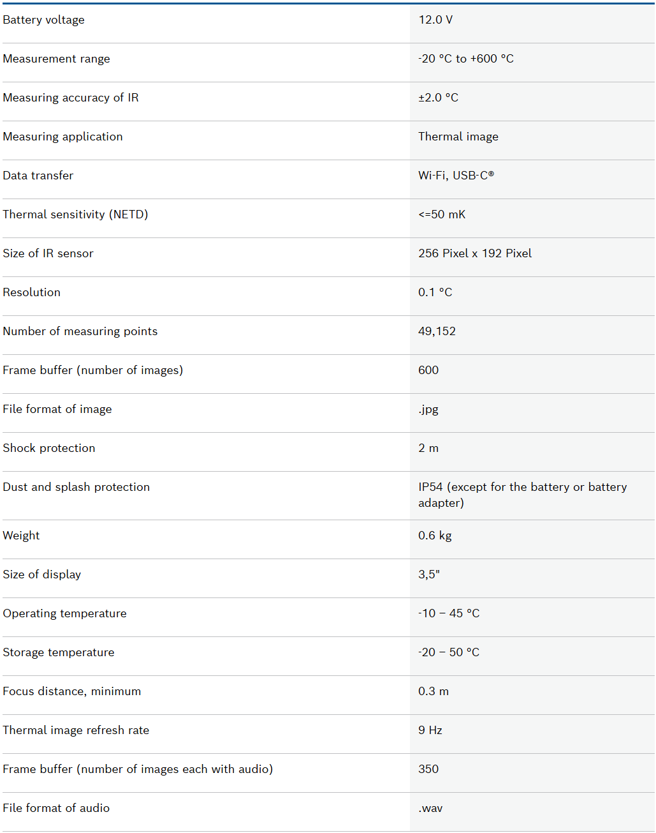Screen dimensions: 656x833
Task: Select the 9 Hz refresh rate value
Action: pyautogui.click(x=430, y=730)
